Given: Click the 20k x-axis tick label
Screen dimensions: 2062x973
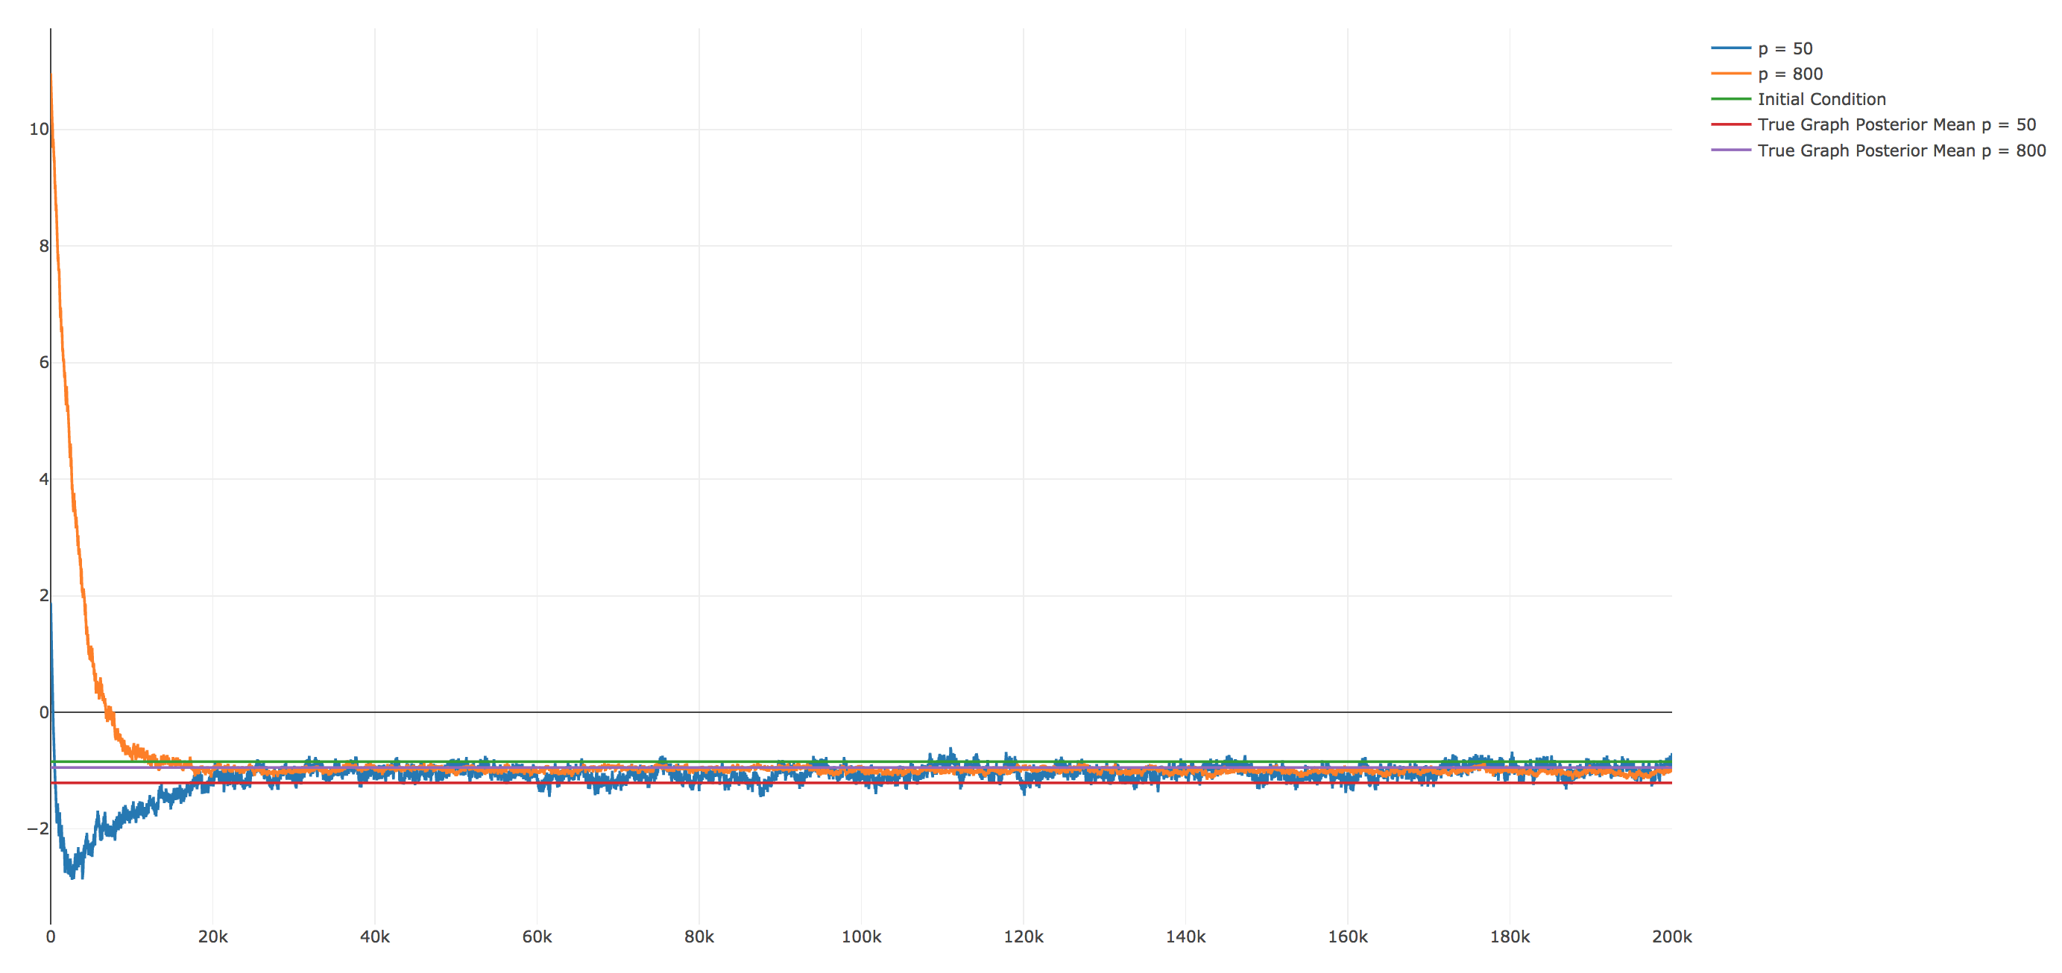Looking at the screenshot, I should [x=213, y=937].
